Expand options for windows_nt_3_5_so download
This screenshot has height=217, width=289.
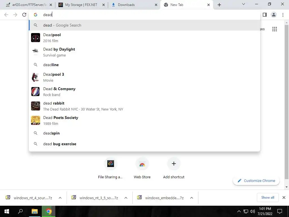coord(126,198)
